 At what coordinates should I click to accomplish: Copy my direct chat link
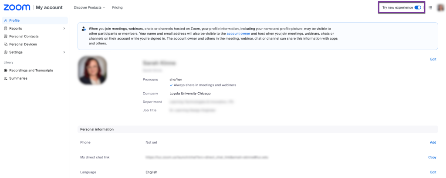432,157
